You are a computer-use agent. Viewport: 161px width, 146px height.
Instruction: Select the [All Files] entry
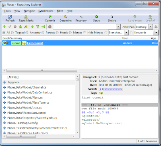13,77
